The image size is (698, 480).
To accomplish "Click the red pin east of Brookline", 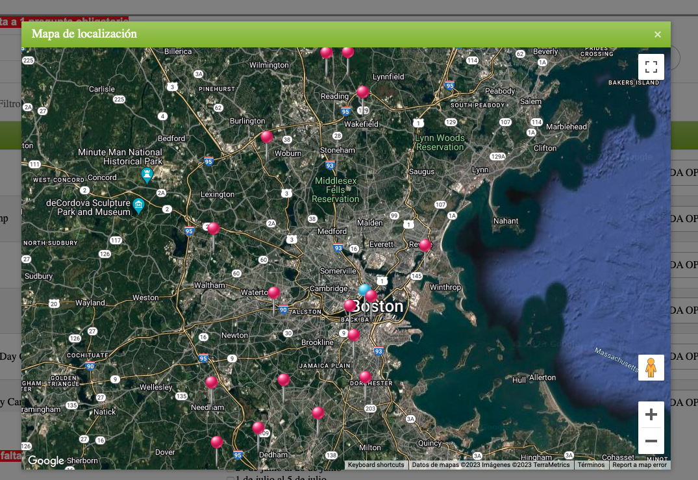I will 353,335.
